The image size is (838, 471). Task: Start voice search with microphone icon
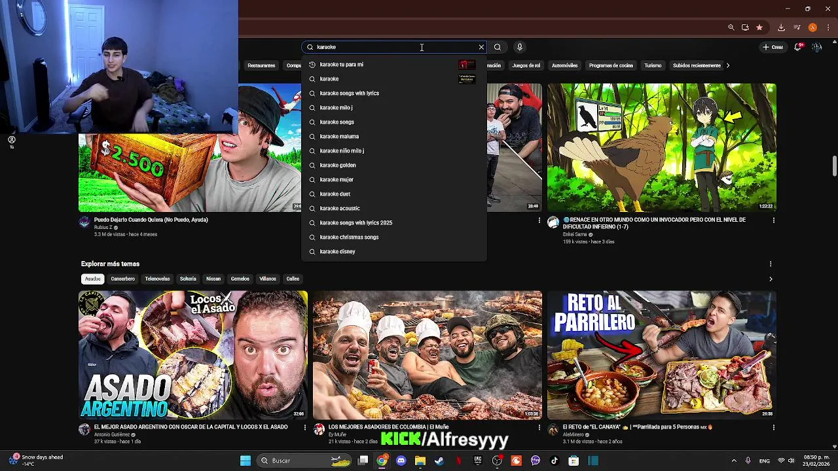pyautogui.click(x=519, y=47)
